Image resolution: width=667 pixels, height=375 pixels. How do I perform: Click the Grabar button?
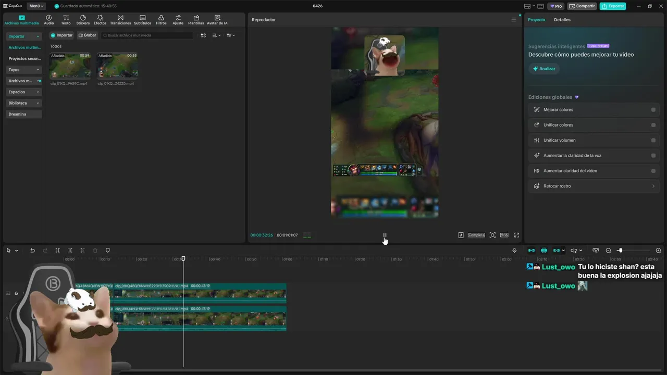[x=88, y=35]
